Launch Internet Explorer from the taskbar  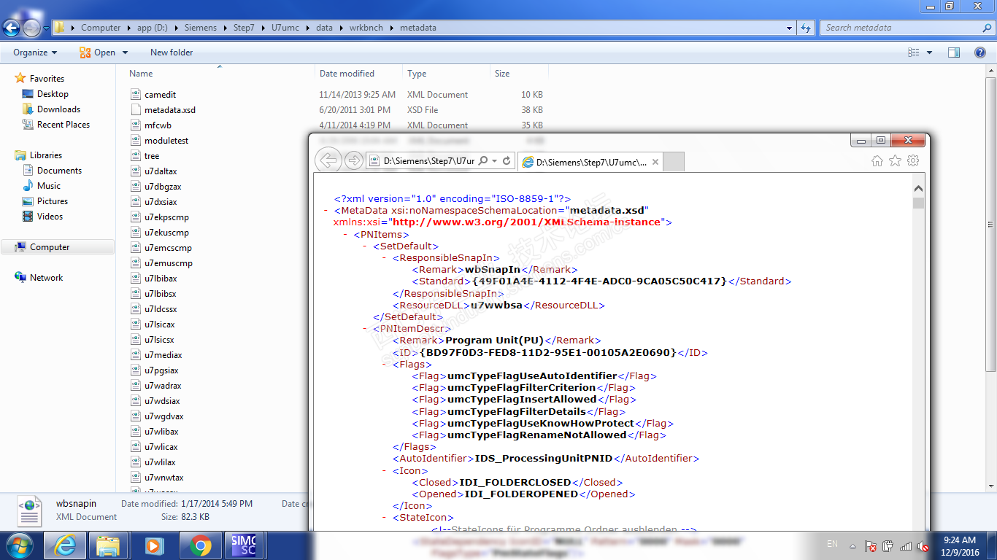(64, 545)
